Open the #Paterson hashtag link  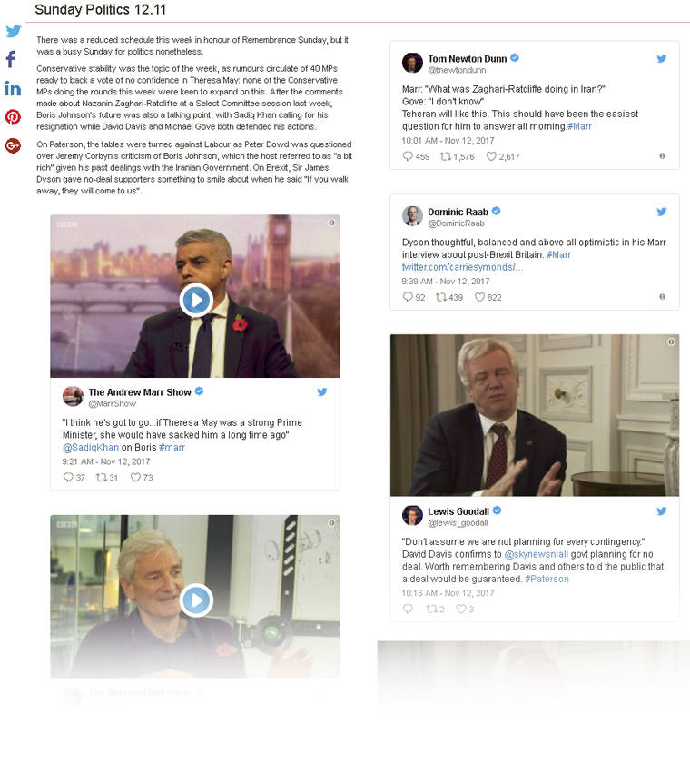pyautogui.click(x=547, y=579)
